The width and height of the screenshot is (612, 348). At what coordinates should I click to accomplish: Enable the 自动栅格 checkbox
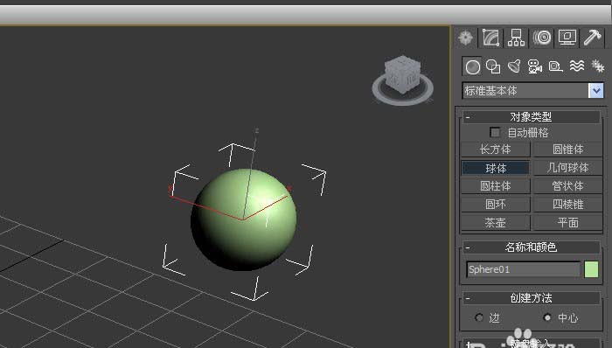(x=495, y=132)
